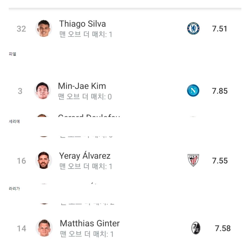Select the Thiago Silva player name

(82, 24)
